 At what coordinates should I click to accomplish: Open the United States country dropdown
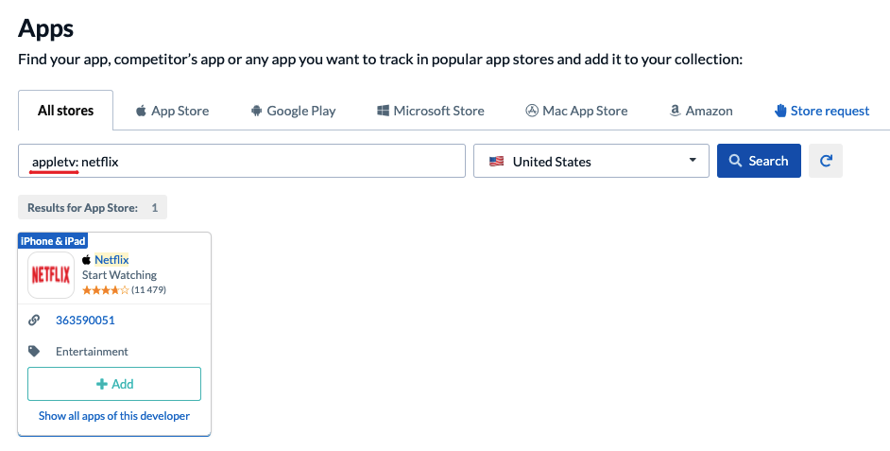pyautogui.click(x=591, y=161)
